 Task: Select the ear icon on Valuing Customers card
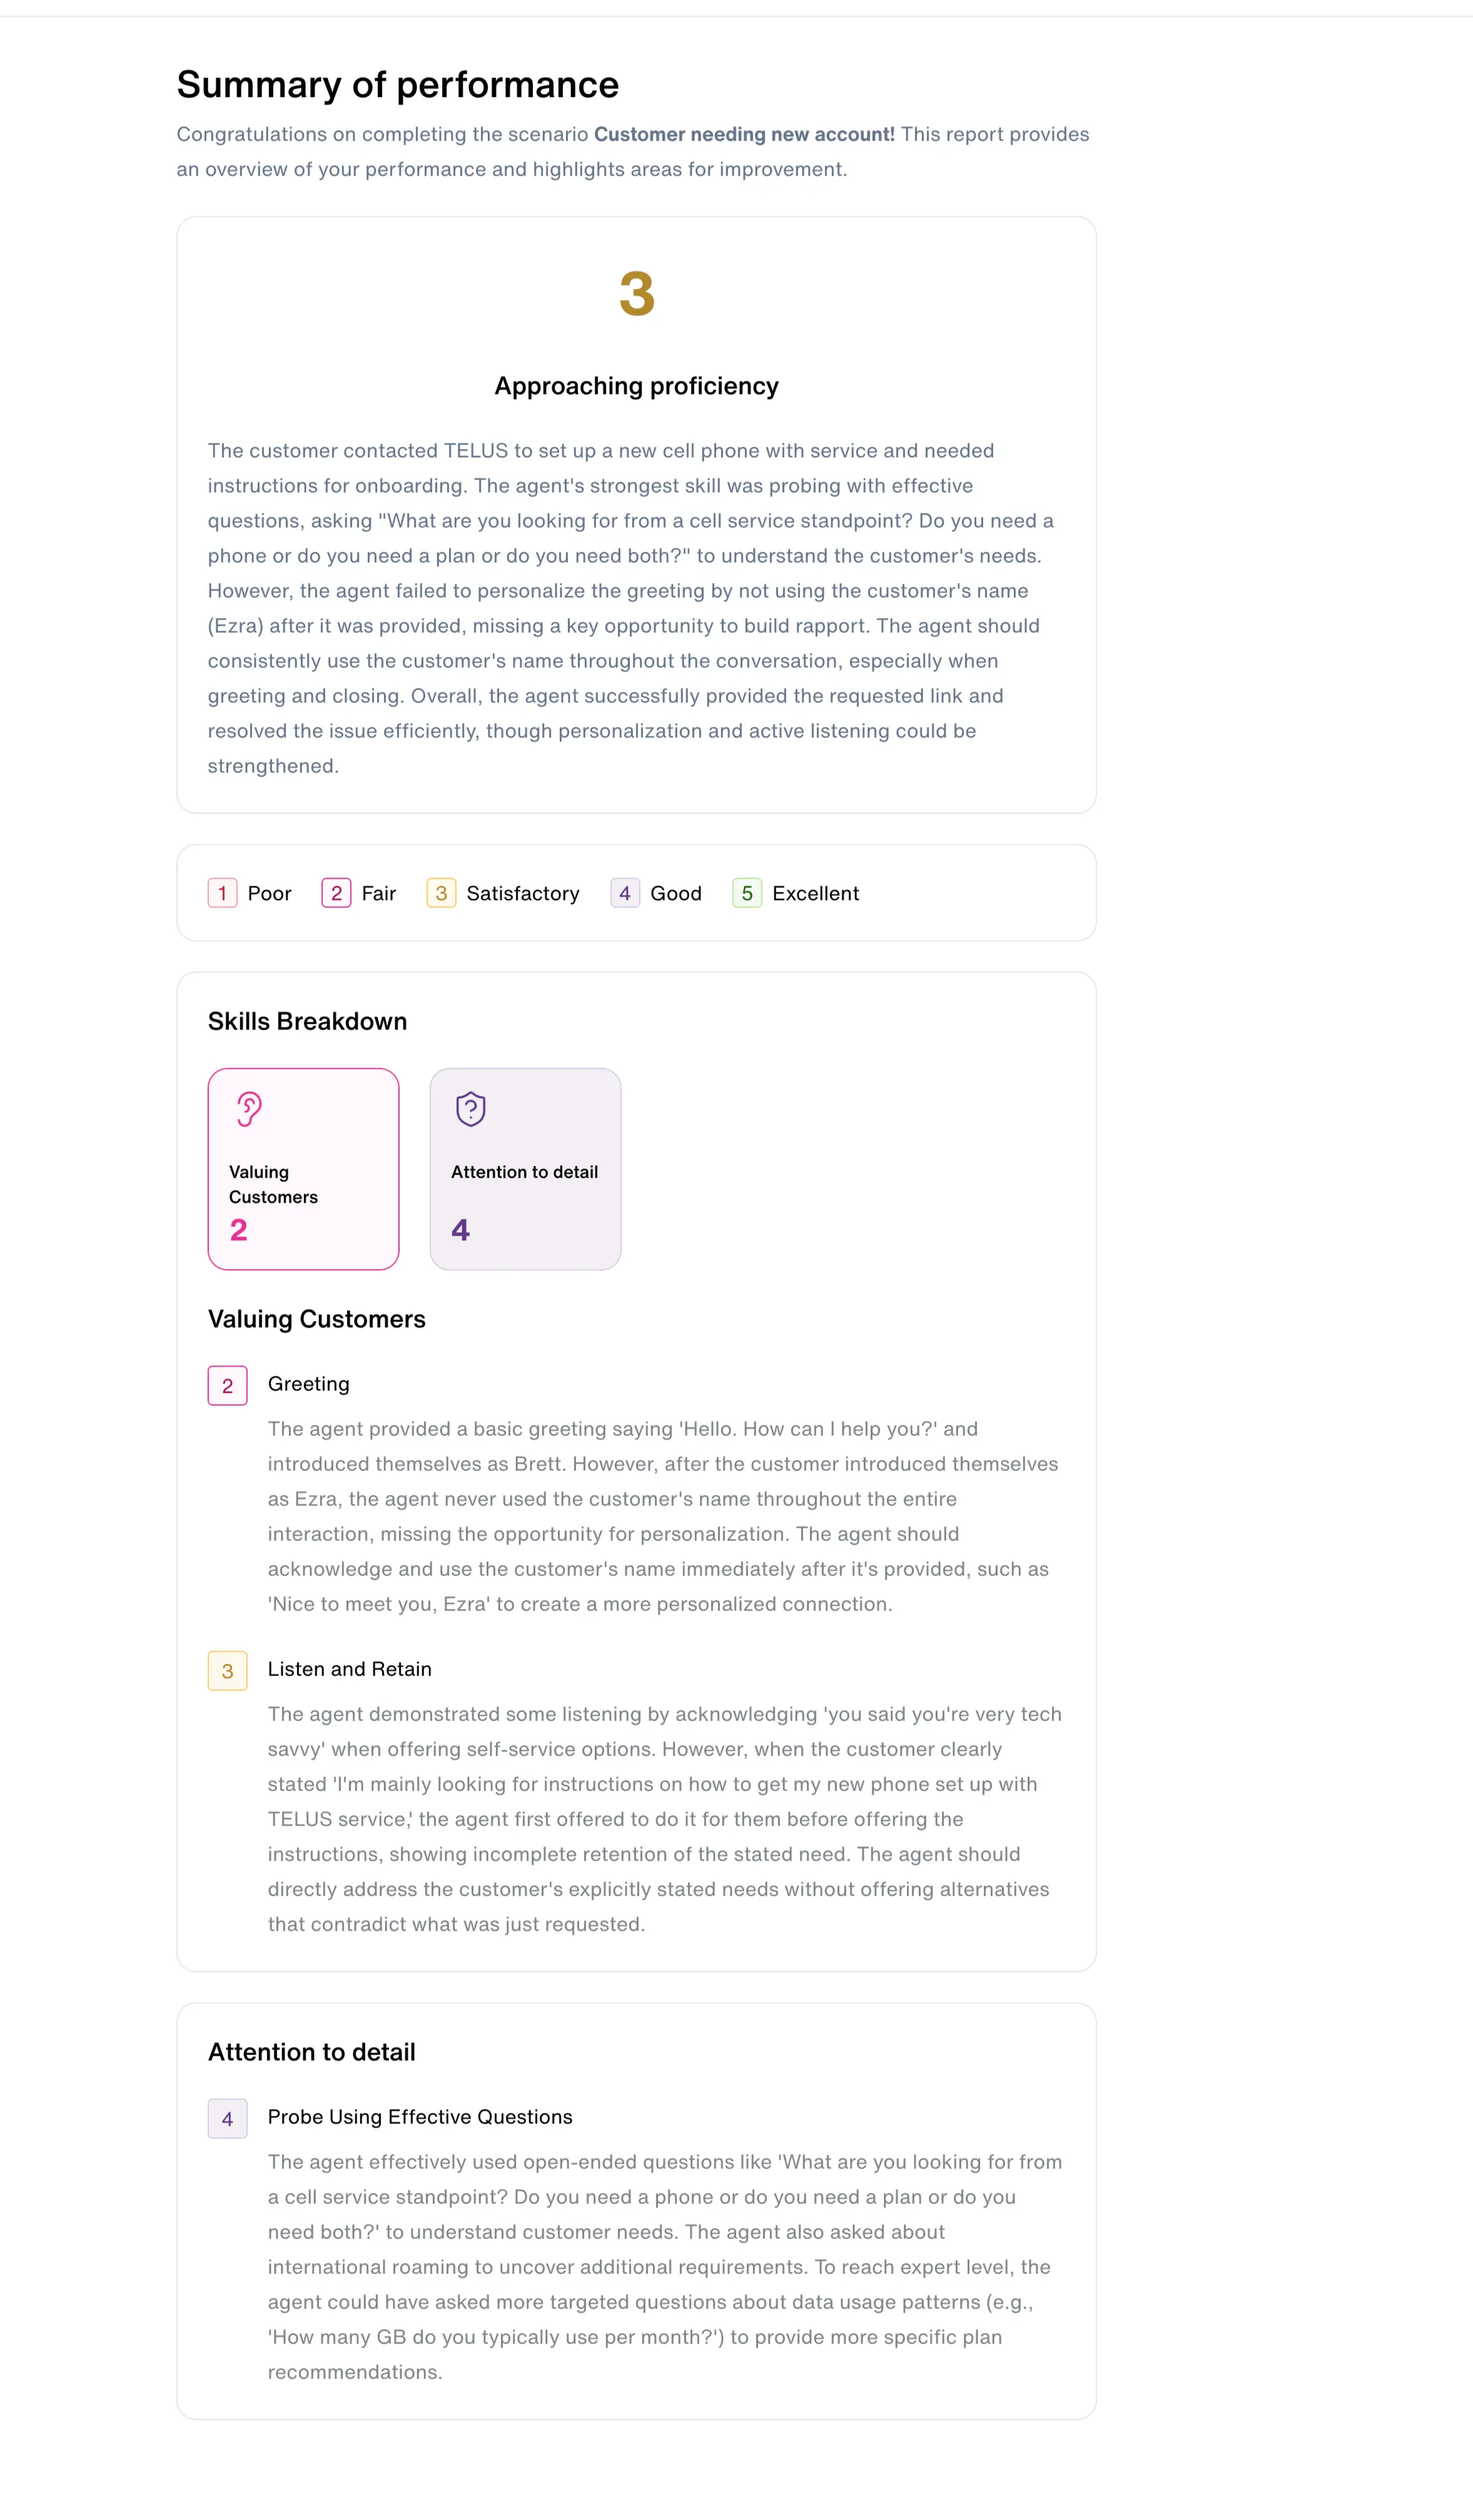point(248,1108)
